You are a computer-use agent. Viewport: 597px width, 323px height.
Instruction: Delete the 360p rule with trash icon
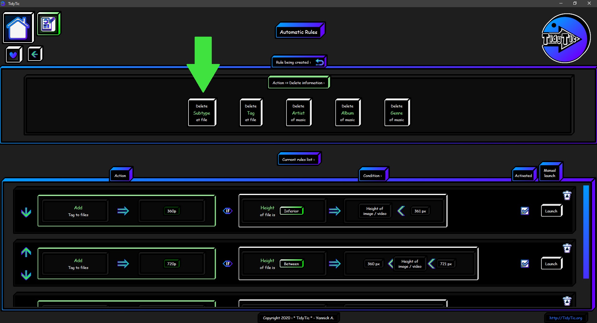(567, 196)
